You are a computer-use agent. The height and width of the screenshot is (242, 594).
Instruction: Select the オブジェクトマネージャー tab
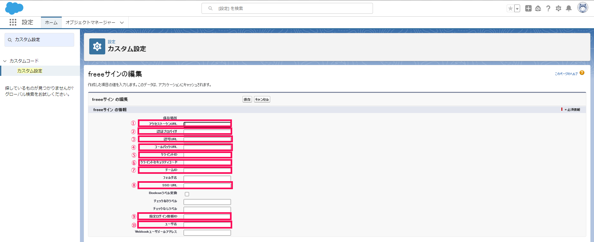(x=90, y=22)
